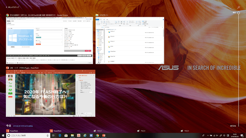Click the muted volume tray icon
Screen dimensions: 246x138
[x=217, y=135]
